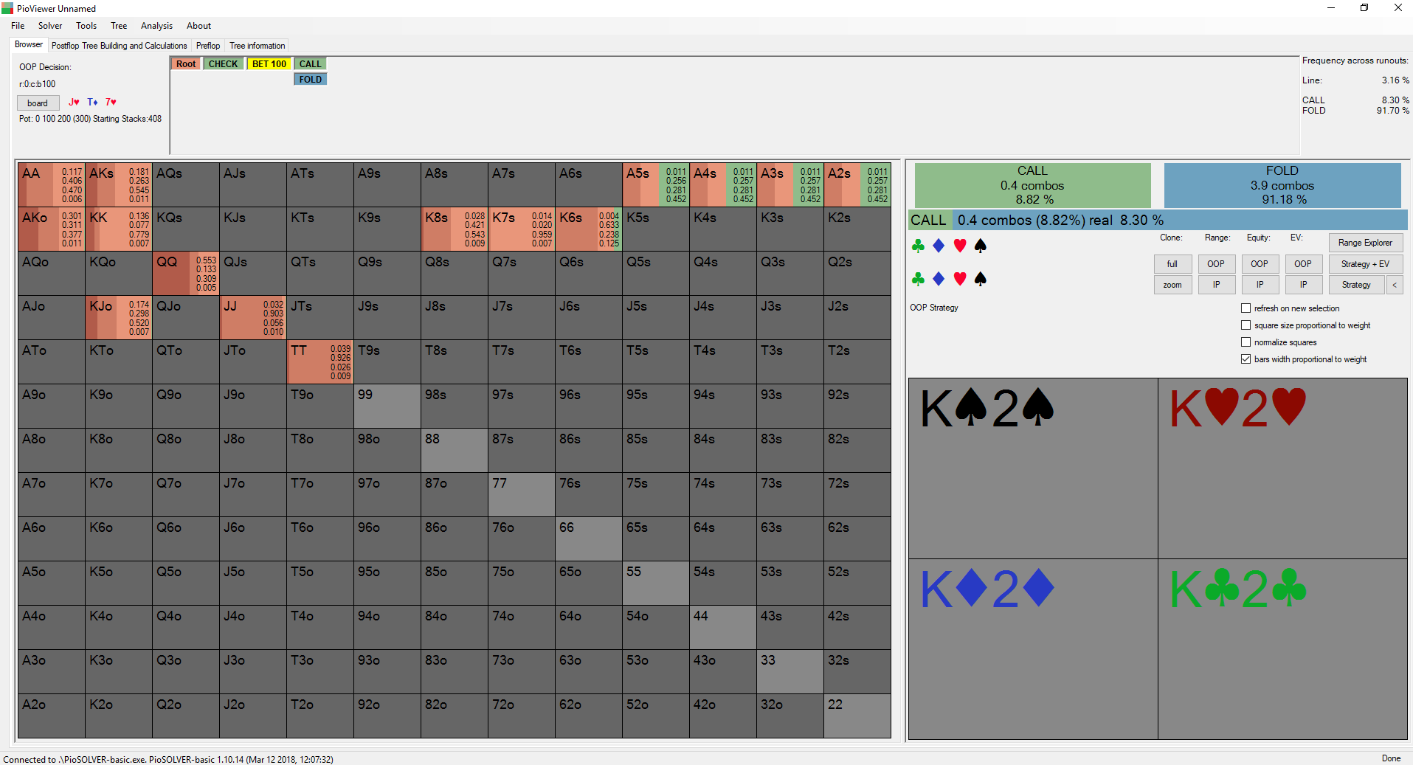Select the A5s hand cell
This screenshot has height=765, width=1413.
point(656,185)
